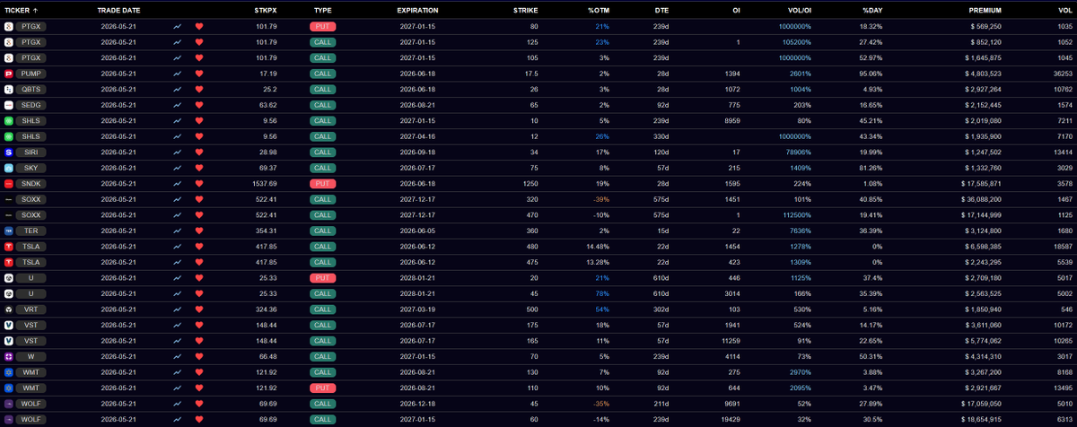
Task: Click the SNDK ticker badge
Action: [x=31, y=184]
